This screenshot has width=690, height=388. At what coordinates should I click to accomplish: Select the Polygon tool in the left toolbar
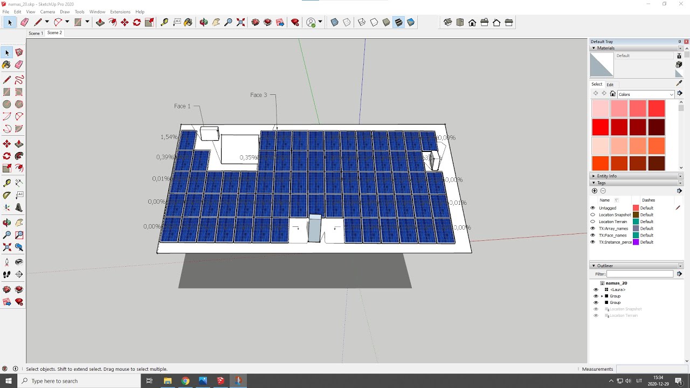(x=19, y=104)
